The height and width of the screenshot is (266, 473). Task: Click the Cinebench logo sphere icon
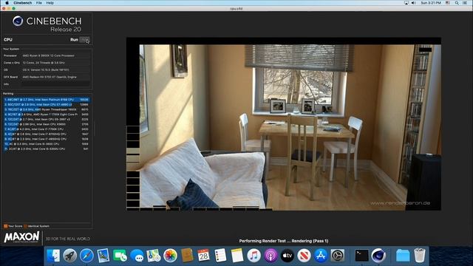(18, 21)
